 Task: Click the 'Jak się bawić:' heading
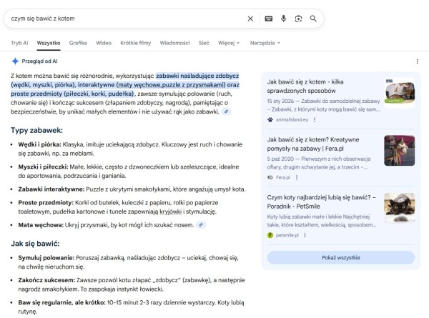tap(35, 244)
